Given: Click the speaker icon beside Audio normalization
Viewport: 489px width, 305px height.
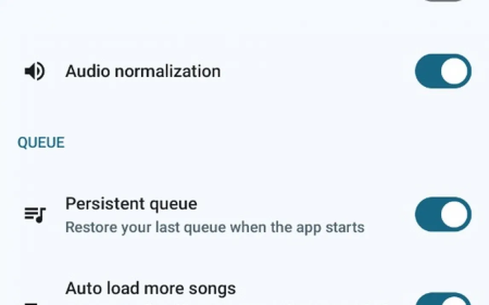Looking at the screenshot, I should [x=35, y=71].
